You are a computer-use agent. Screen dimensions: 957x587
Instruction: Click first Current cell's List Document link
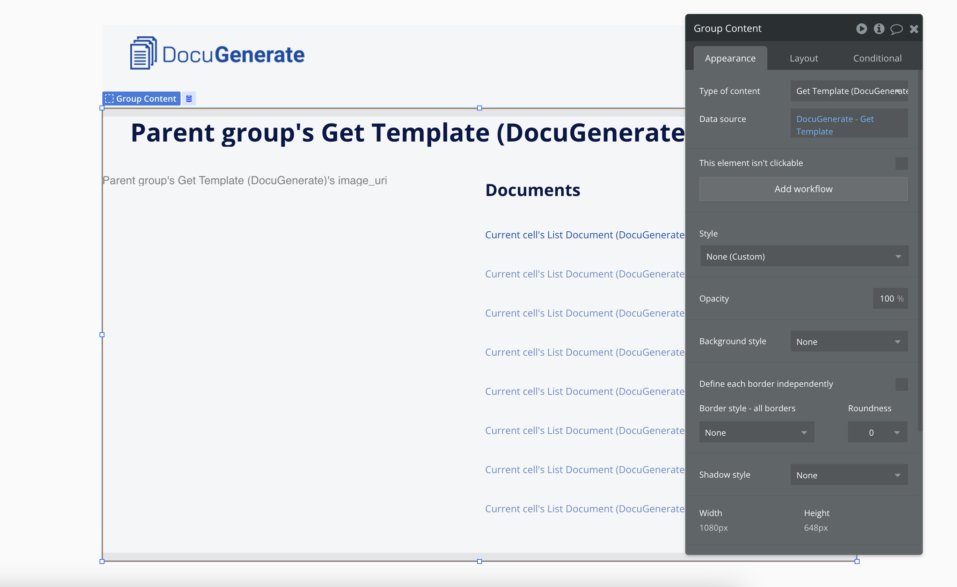(x=585, y=235)
